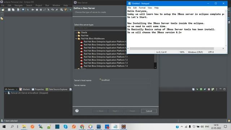231x130 pixels.
Task: Click Notepad horizontal scrollbar right arrow
Action: (x=223, y=48)
